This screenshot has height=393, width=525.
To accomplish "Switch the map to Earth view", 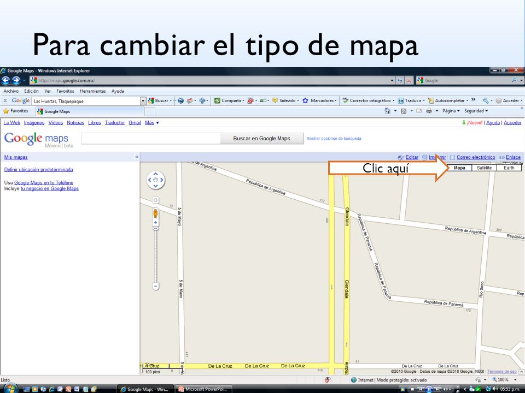I will [x=509, y=168].
